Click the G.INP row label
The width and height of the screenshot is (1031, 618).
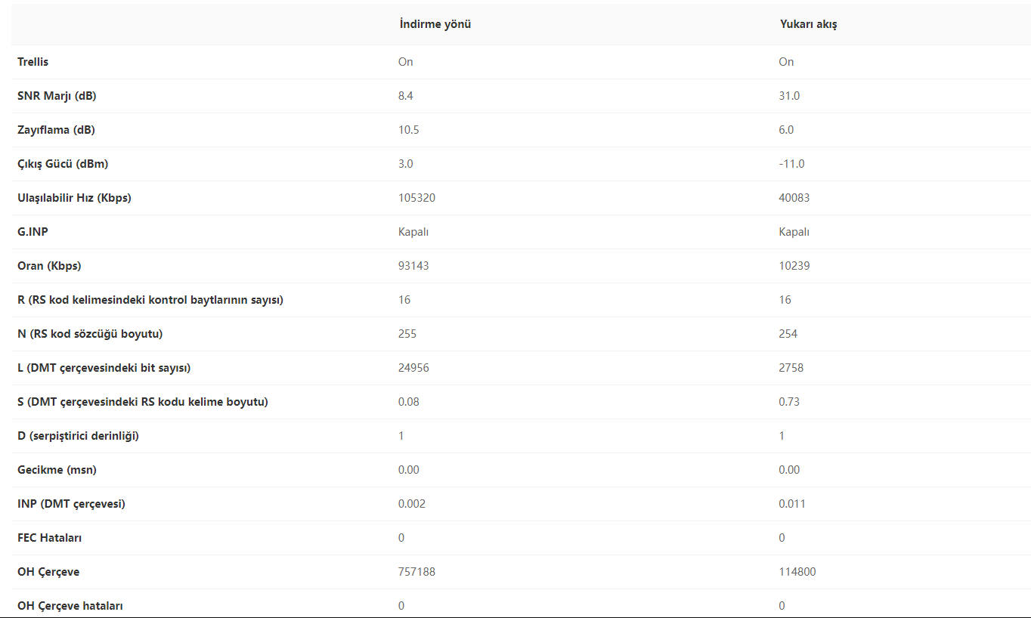[x=33, y=232]
